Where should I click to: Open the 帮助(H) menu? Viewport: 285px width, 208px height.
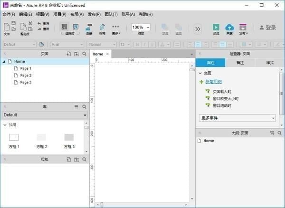coord(146,14)
